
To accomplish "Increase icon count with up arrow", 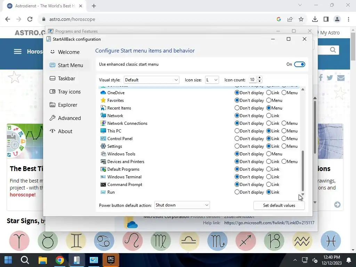I will pyautogui.click(x=259, y=78).
